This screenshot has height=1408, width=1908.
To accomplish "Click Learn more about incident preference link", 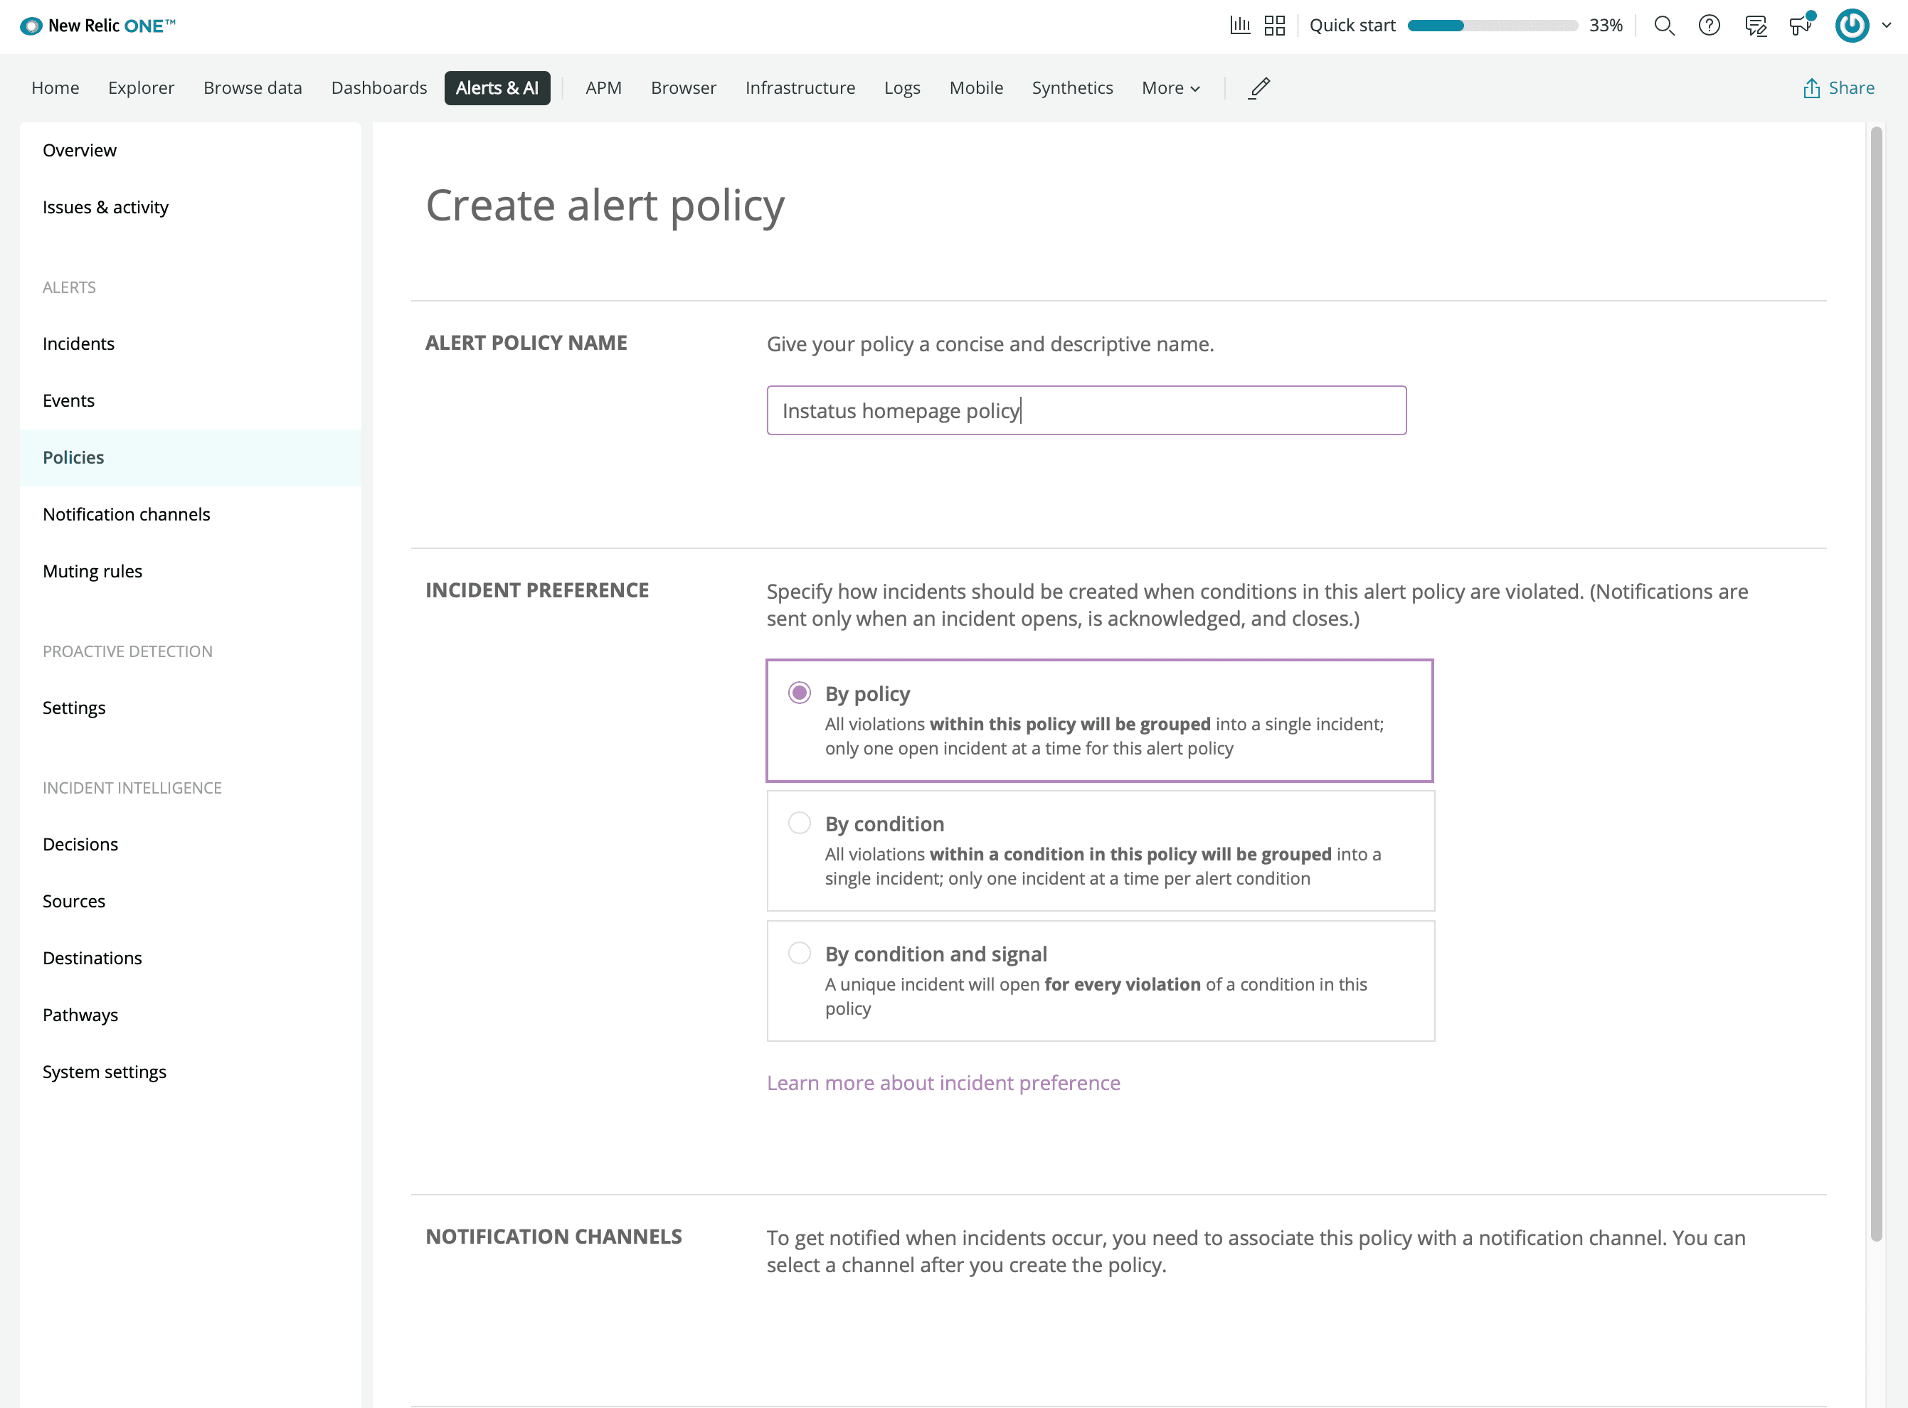I will click(x=943, y=1081).
